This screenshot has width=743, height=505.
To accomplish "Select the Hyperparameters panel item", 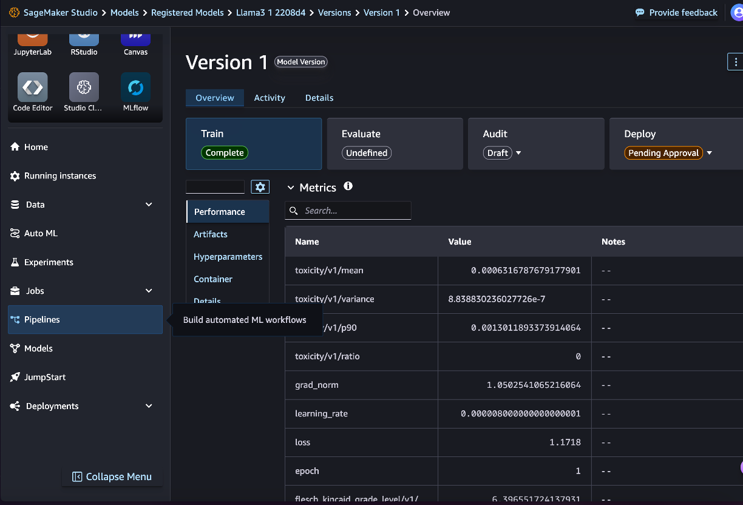I will click(x=228, y=257).
